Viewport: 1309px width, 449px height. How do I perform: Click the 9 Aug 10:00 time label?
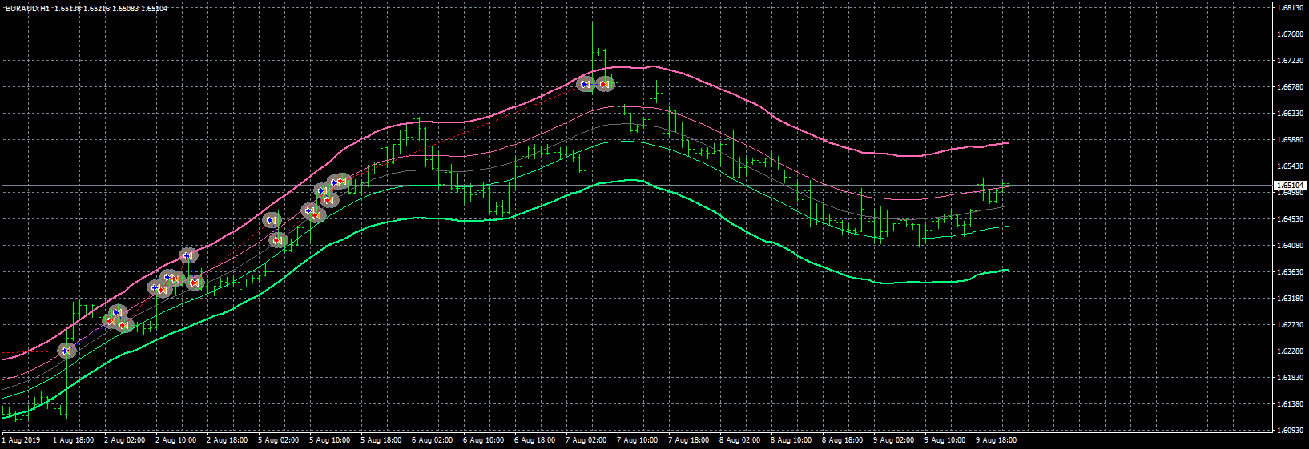[x=944, y=440]
